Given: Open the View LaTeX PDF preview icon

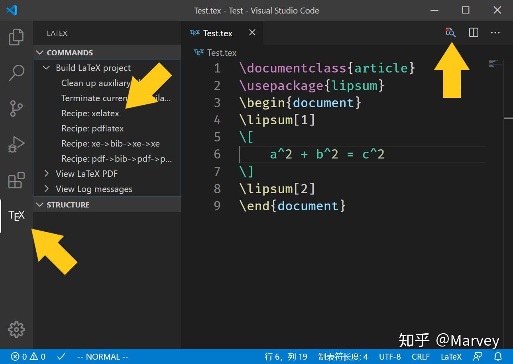Looking at the screenshot, I should [450, 33].
